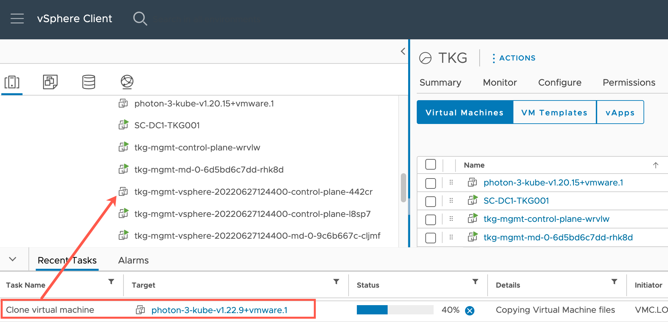
Task: Click the Initiator column header
Action: pos(648,285)
